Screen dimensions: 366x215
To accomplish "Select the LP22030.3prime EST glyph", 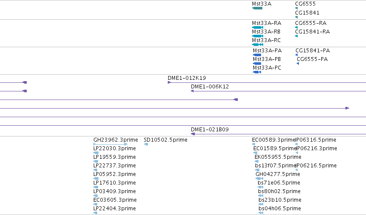I will click(x=96, y=153).
